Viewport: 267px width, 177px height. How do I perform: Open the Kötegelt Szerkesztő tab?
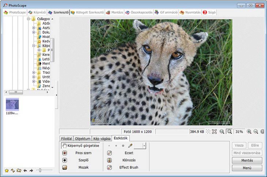(x=87, y=12)
